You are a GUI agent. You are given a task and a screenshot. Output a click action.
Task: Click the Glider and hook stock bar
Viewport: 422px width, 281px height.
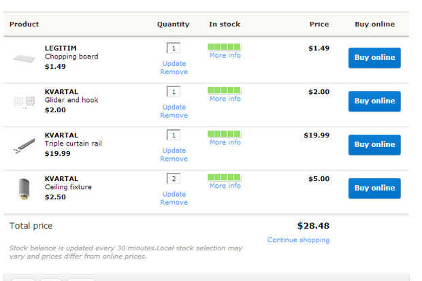click(224, 90)
